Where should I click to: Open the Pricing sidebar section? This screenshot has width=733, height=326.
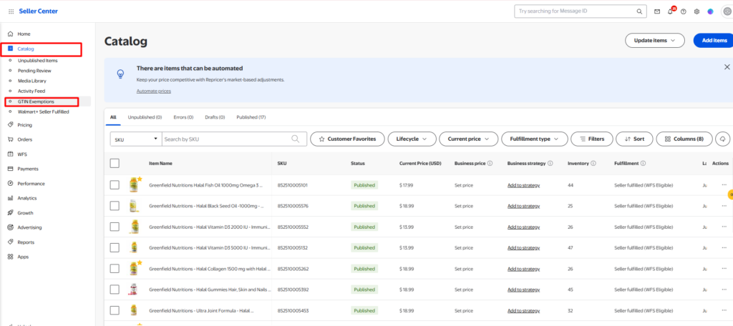(25, 124)
